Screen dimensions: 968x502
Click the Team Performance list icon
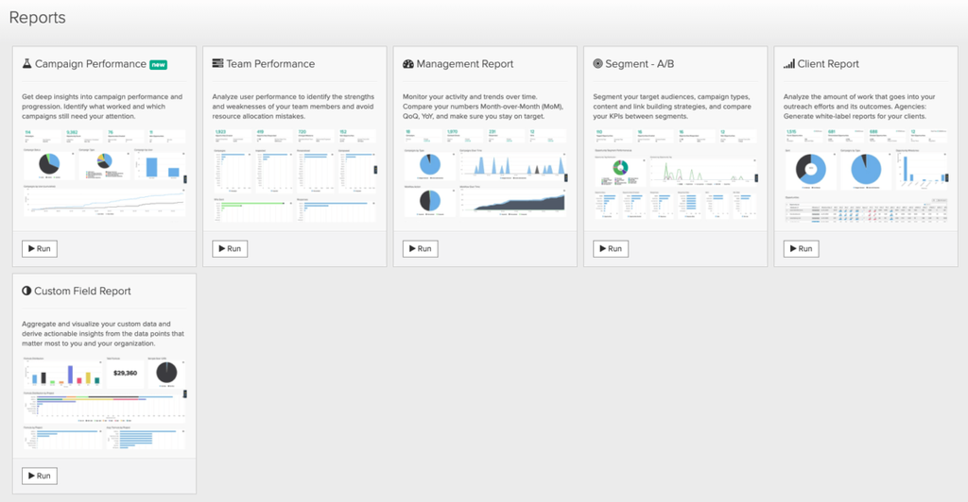click(x=217, y=63)
